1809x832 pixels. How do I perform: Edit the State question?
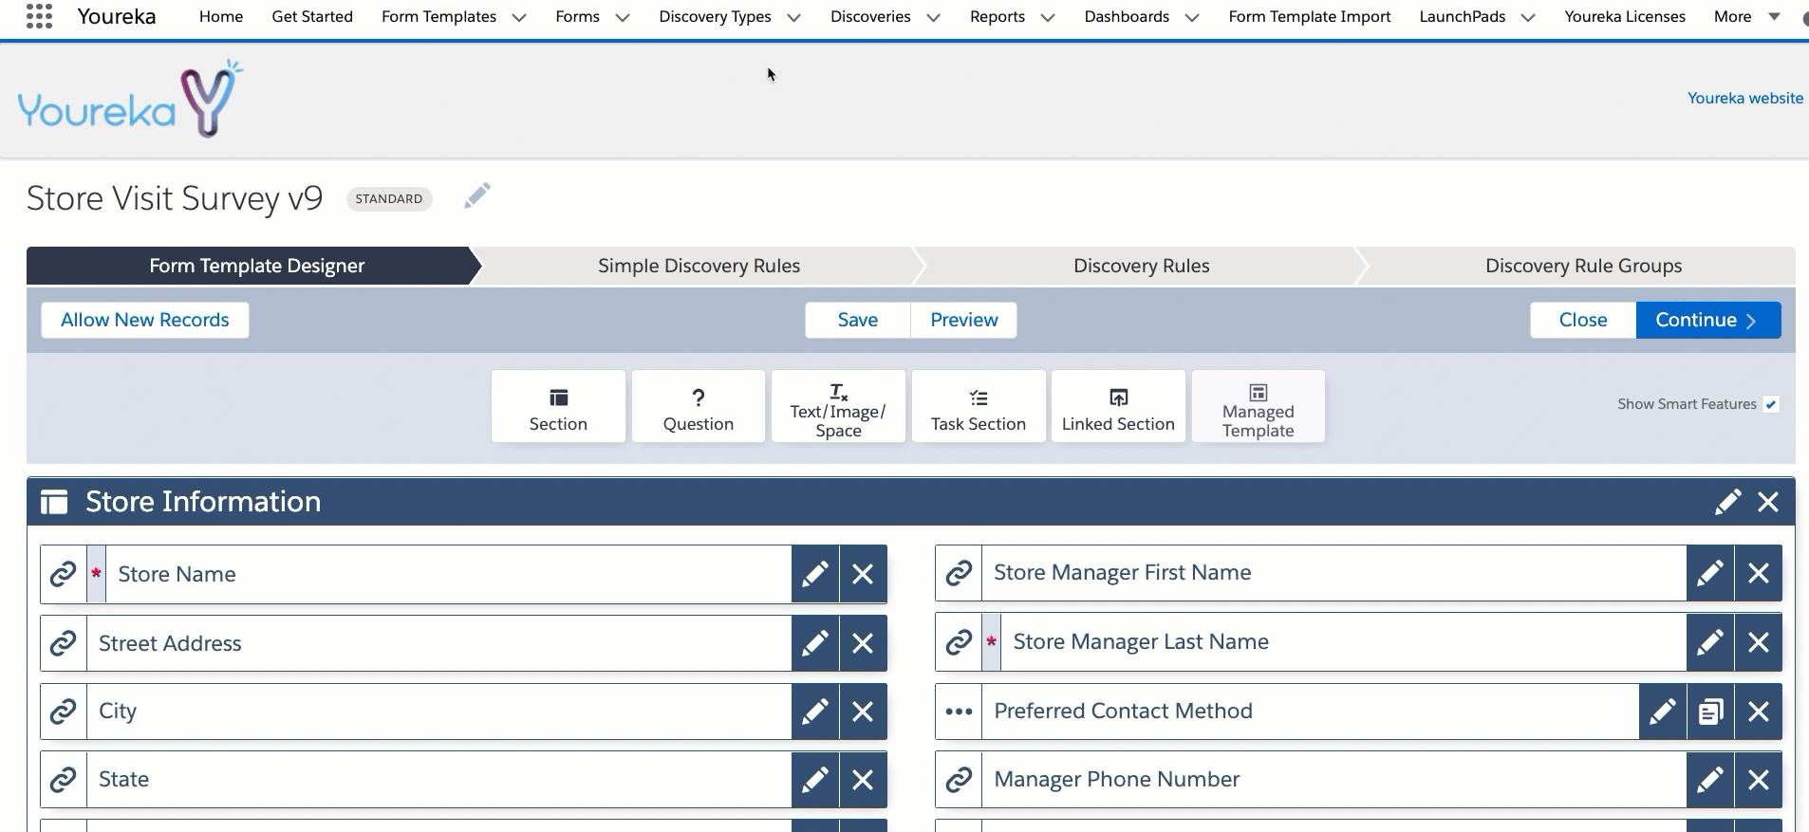point(815,780)
